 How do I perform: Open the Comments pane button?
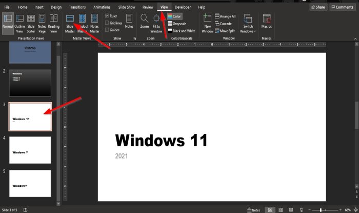tap(343, 7)
